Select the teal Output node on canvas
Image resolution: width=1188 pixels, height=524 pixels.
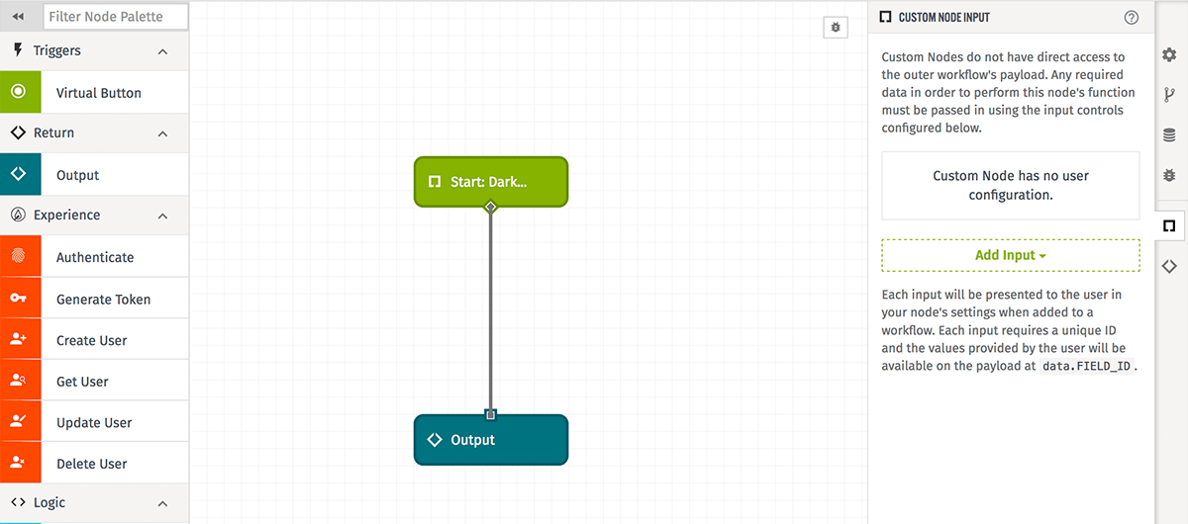pos(491,439)
